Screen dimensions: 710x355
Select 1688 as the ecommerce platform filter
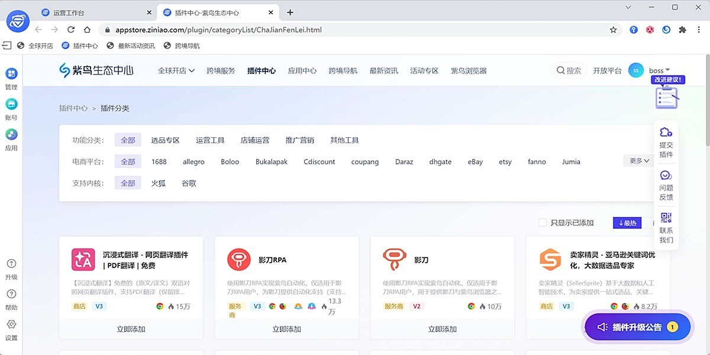pyautogui.click(x=159, y=161)
